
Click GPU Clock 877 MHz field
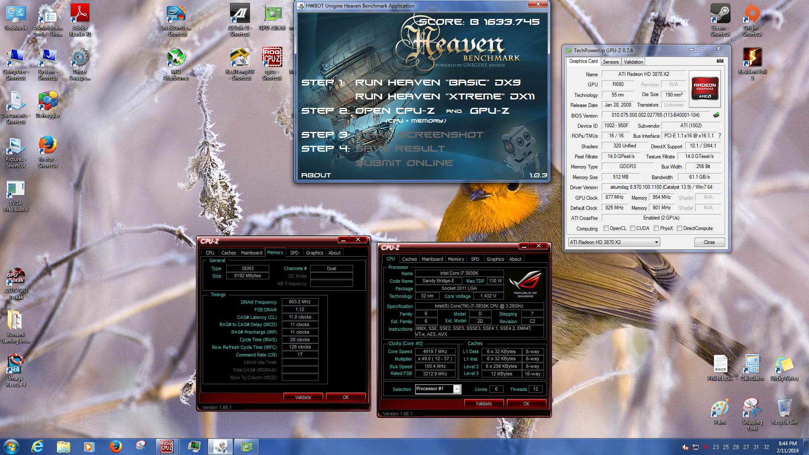click(615, 197)
